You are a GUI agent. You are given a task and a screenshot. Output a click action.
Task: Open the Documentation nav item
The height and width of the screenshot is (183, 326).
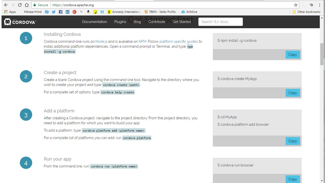[94, 22]
